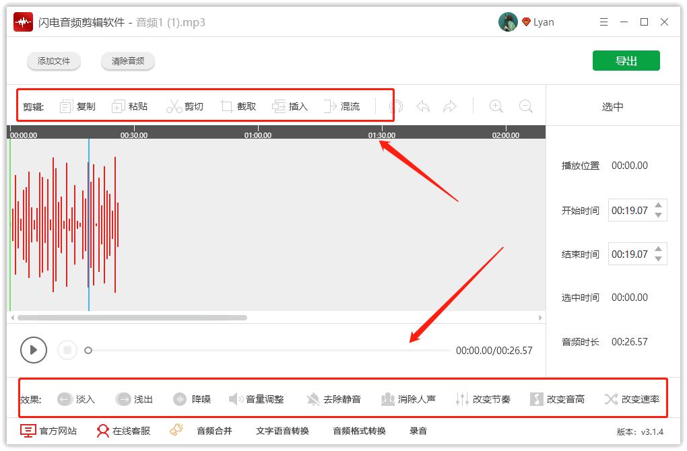
Task: Decrease the start time (开始时间) stepper
Action: click(658, 215)
